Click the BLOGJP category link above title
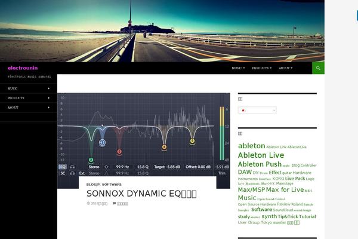 93,185
